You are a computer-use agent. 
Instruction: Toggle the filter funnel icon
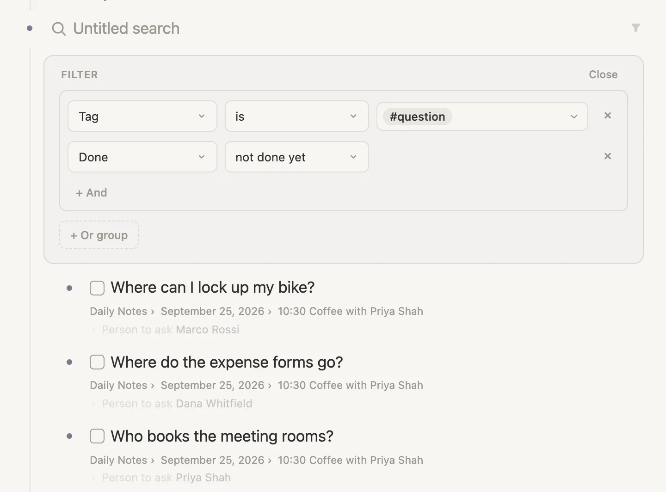pos(636,28)
